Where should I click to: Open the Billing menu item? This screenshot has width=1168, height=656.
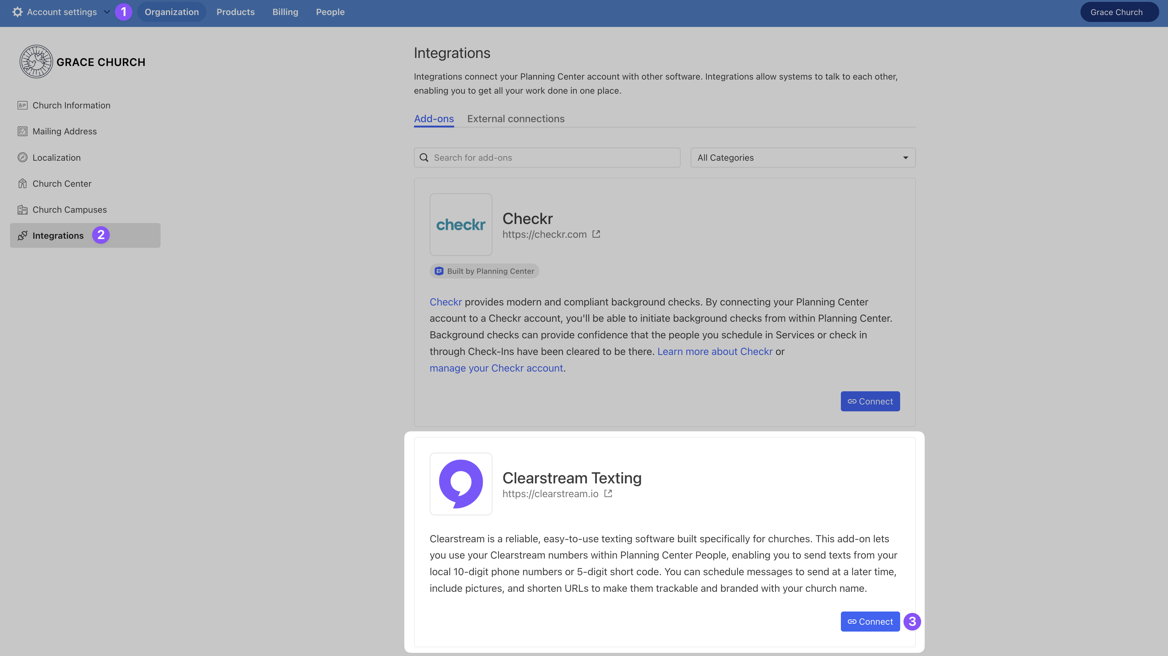pos(285,12)
